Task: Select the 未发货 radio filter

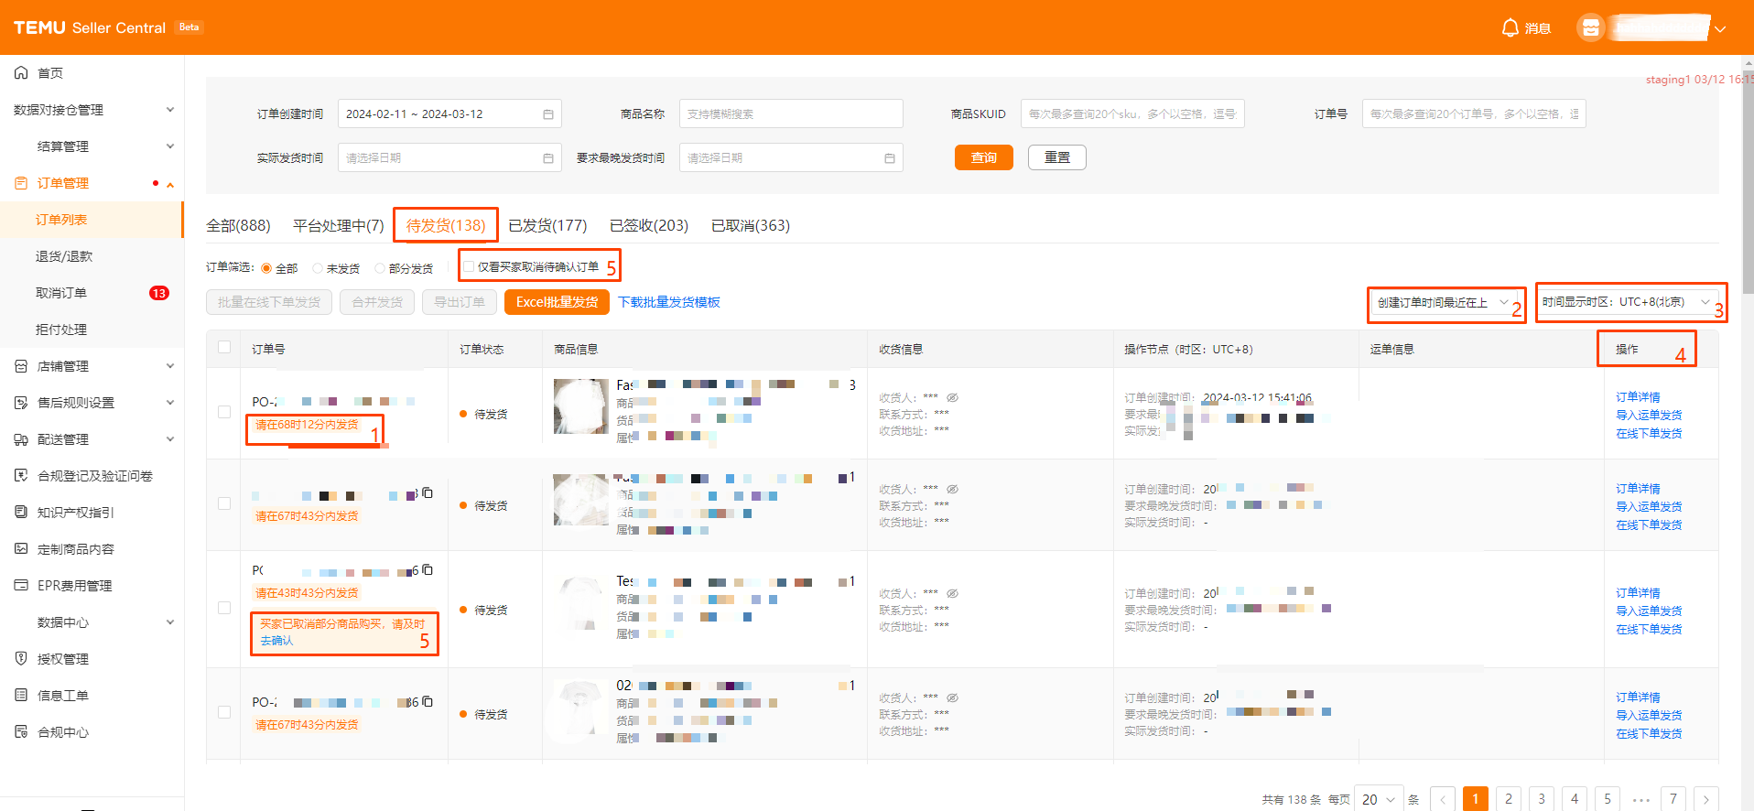Action: tap(318, 268)
